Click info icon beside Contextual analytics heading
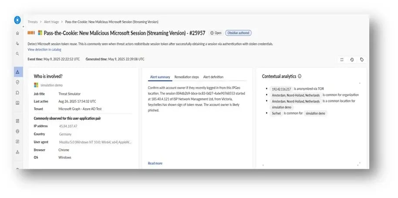This screenshot has width=398, height=198. tap(300, 76)
